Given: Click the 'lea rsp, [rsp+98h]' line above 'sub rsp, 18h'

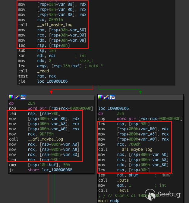Looking at the screenshot, I should tap(44, 46).
